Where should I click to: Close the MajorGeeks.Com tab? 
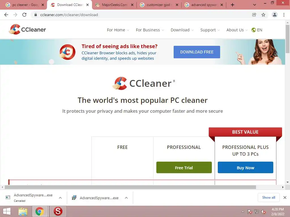(132, 5)
